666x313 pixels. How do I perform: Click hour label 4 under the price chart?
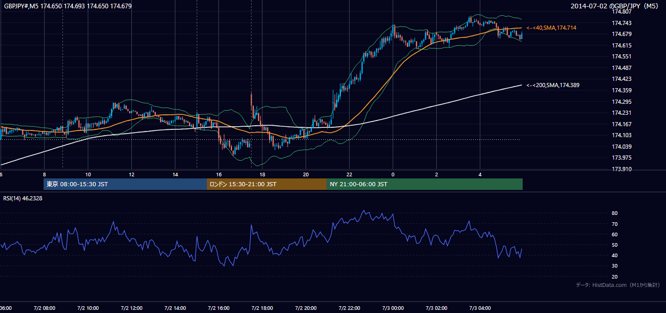480,174
